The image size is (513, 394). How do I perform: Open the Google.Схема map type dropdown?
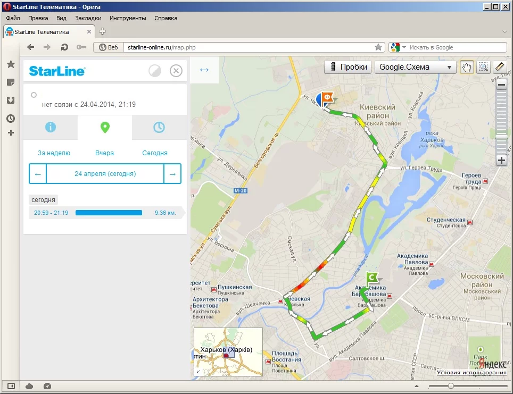pos(415,67)
